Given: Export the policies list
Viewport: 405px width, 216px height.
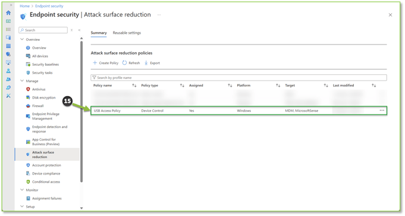Looking at the screenshot, I should click(x=152, y=63).
